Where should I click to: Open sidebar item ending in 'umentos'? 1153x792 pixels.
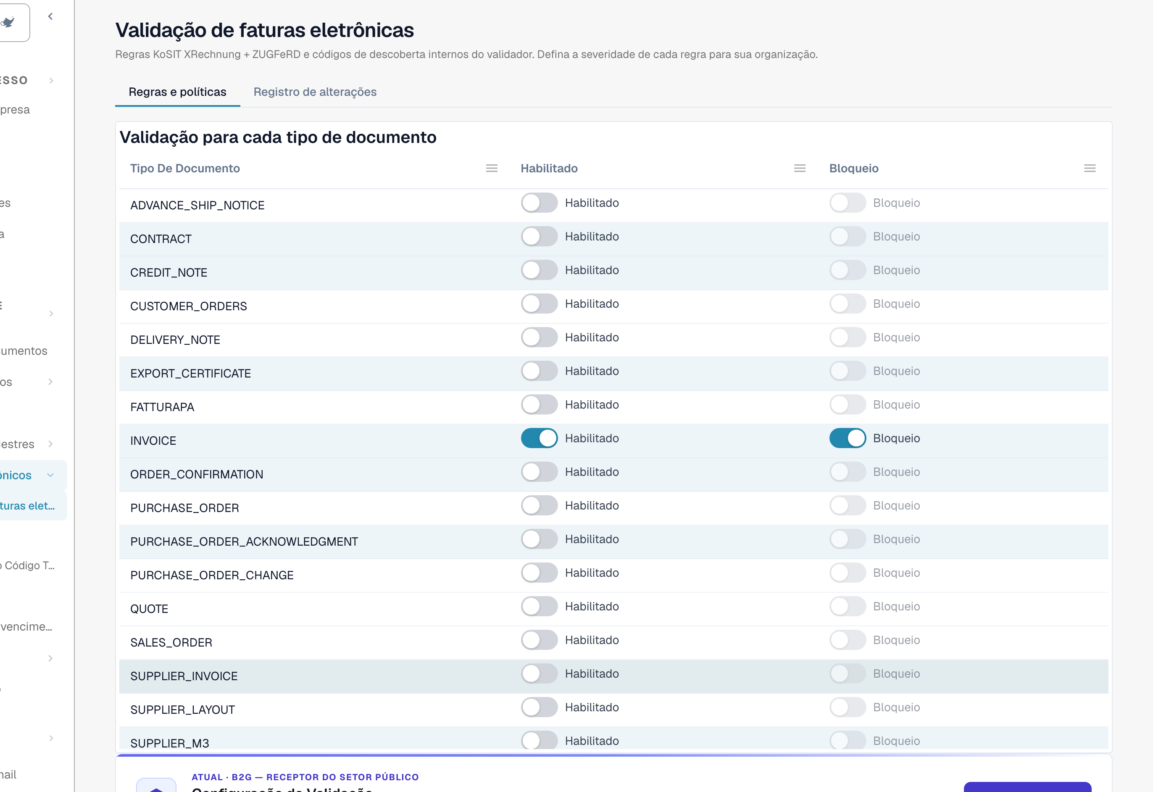pyautogui.click(x=24, y=351)
